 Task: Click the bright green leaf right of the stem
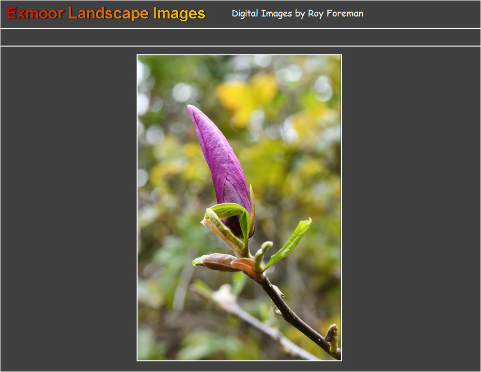[293, 241]
